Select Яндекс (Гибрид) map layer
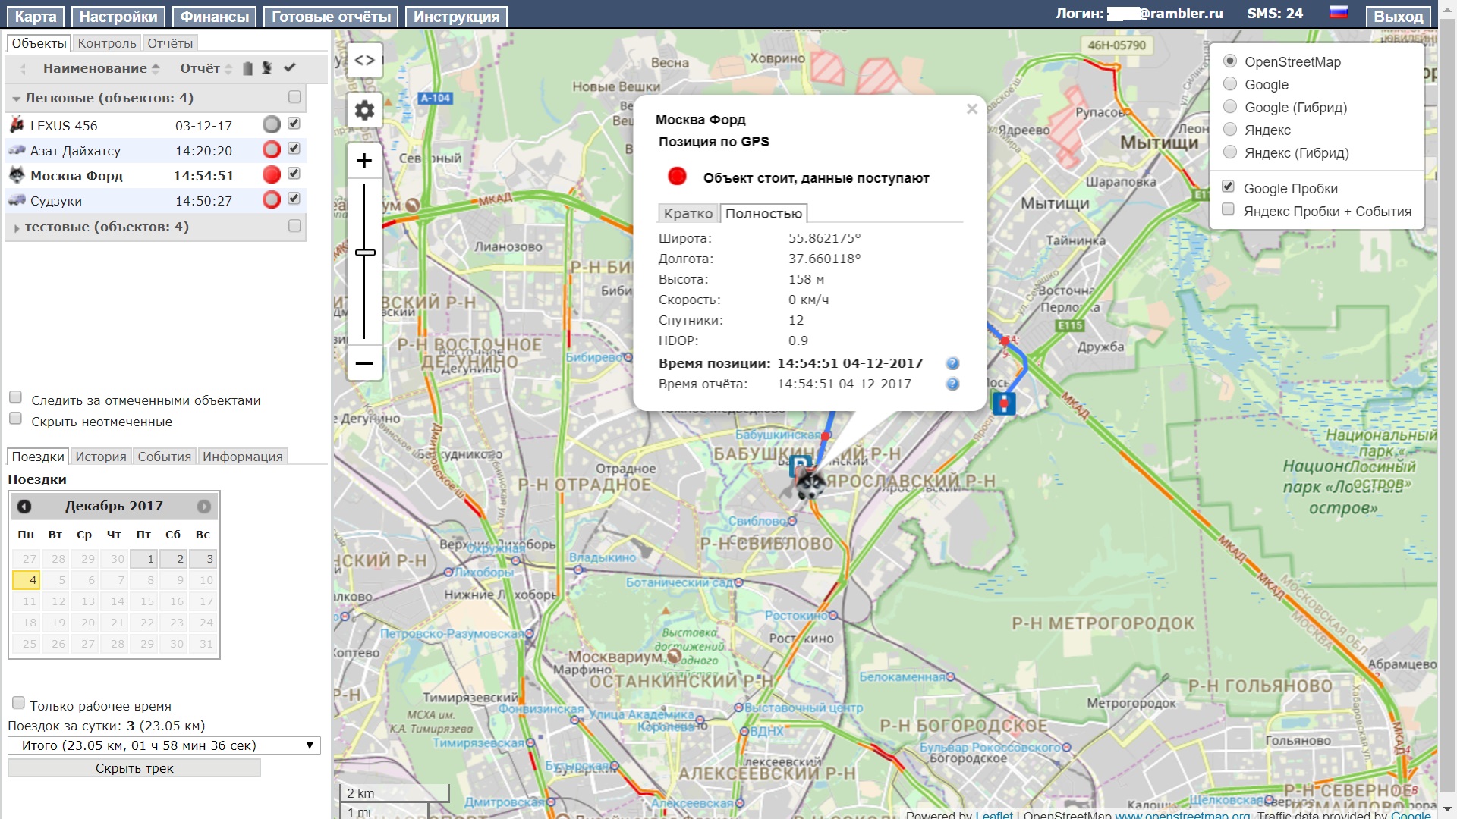Image resolution: width=1457 pixels, height=819 pixels. 1230,152
